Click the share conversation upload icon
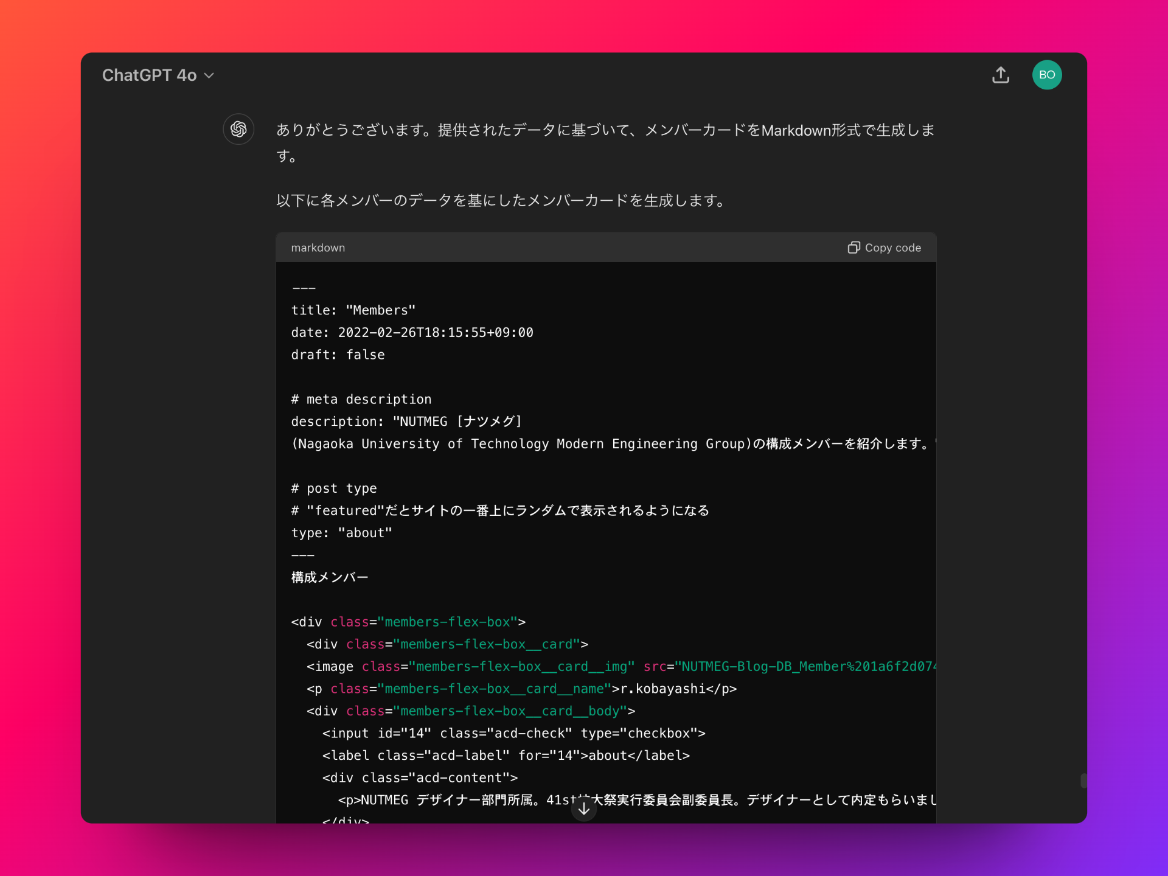Viewport: 1168px width, 876px height. [x=1001, y=75]
